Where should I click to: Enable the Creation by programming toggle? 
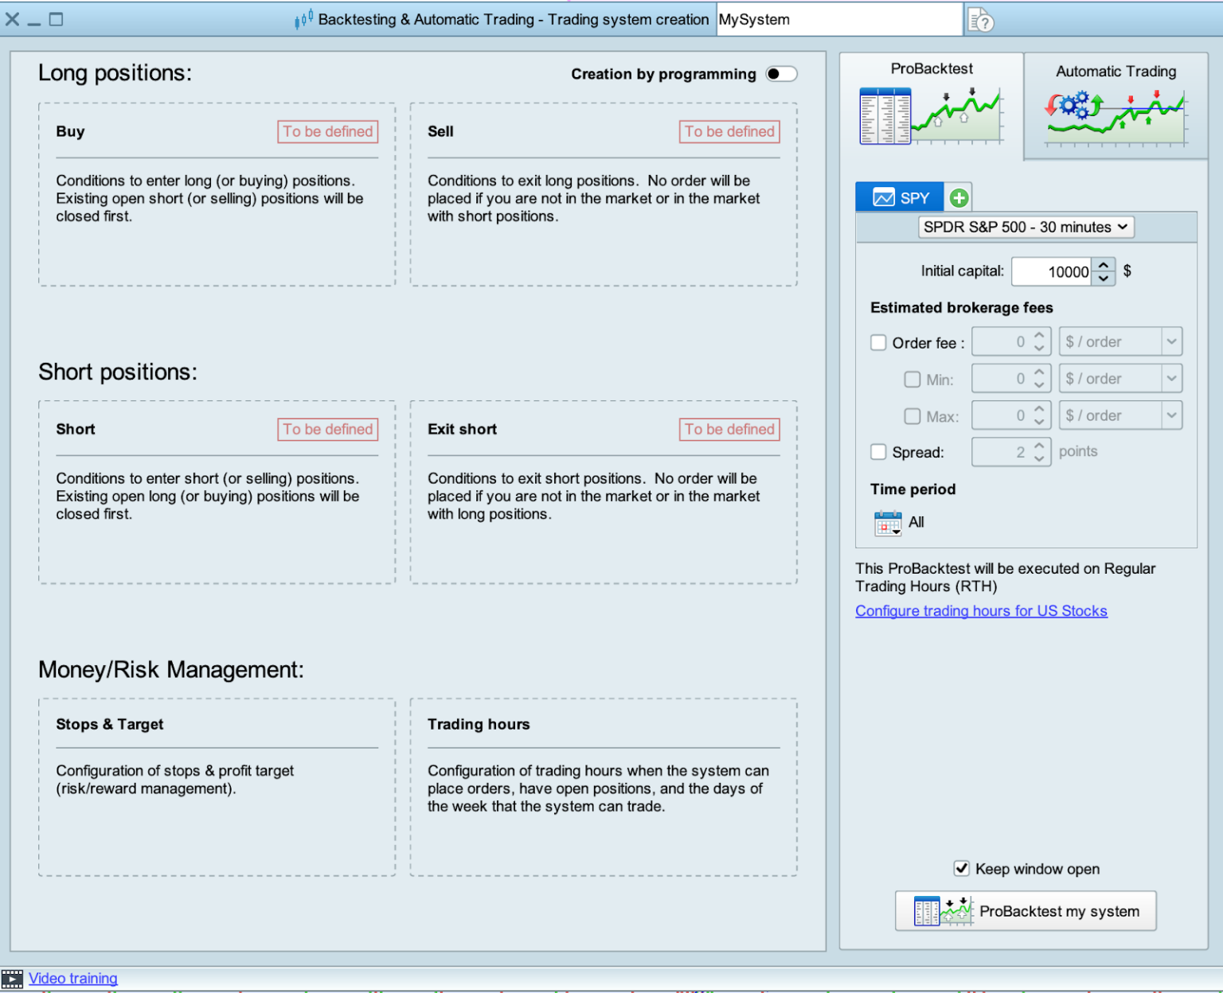point(781,73)
